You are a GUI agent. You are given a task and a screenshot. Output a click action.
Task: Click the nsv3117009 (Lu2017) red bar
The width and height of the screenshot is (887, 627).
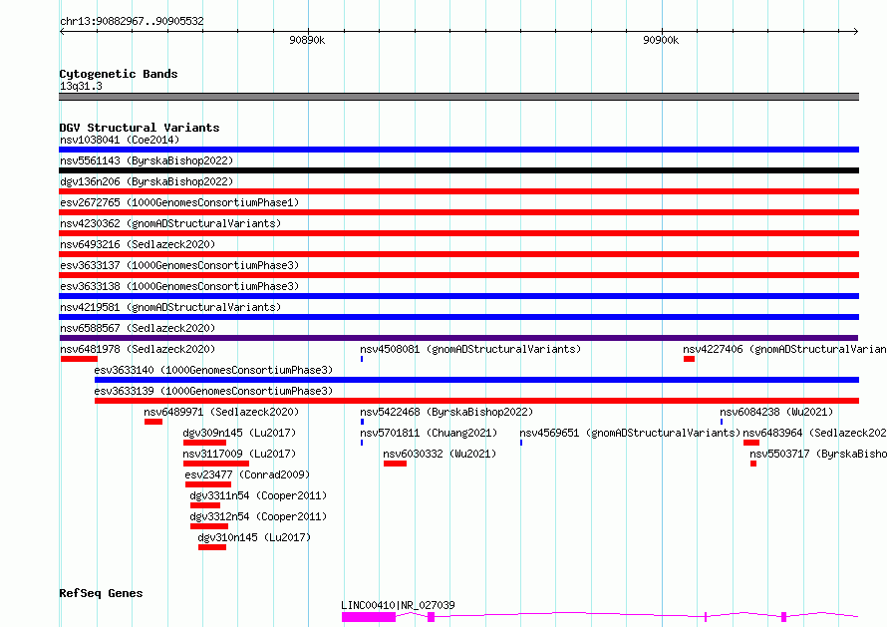coord(216,464)
